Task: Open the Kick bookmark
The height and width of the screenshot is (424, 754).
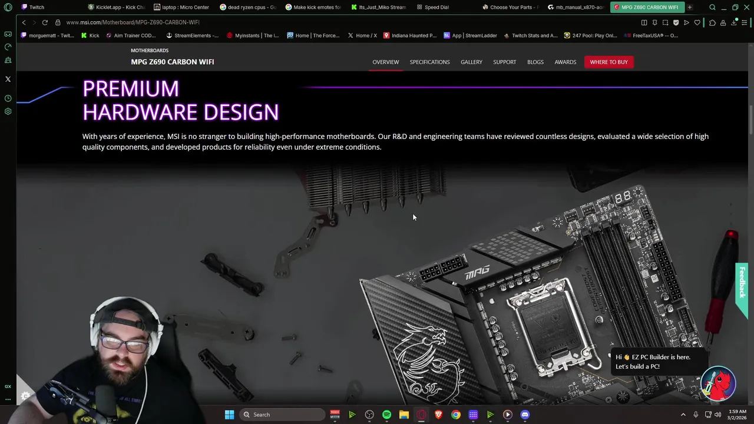Action: pyautogui.click(x=90, y=35)
